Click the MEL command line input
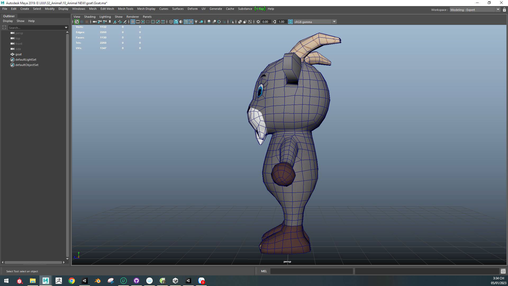 [x=311, y=271]
